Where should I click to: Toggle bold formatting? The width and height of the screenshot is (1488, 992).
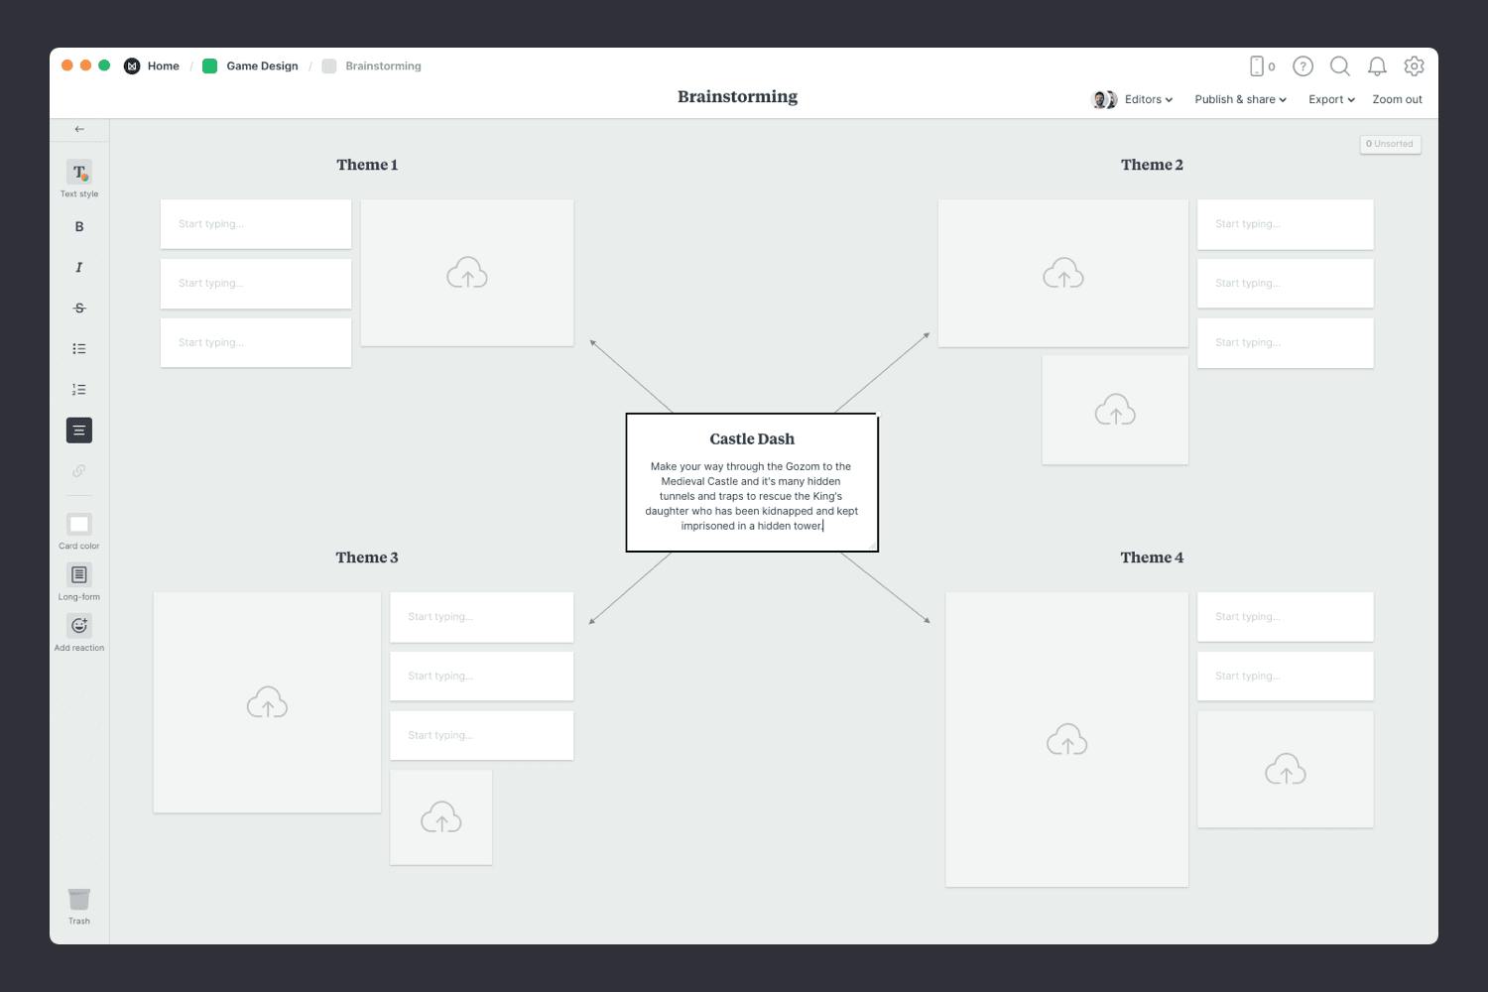point(78,226)
